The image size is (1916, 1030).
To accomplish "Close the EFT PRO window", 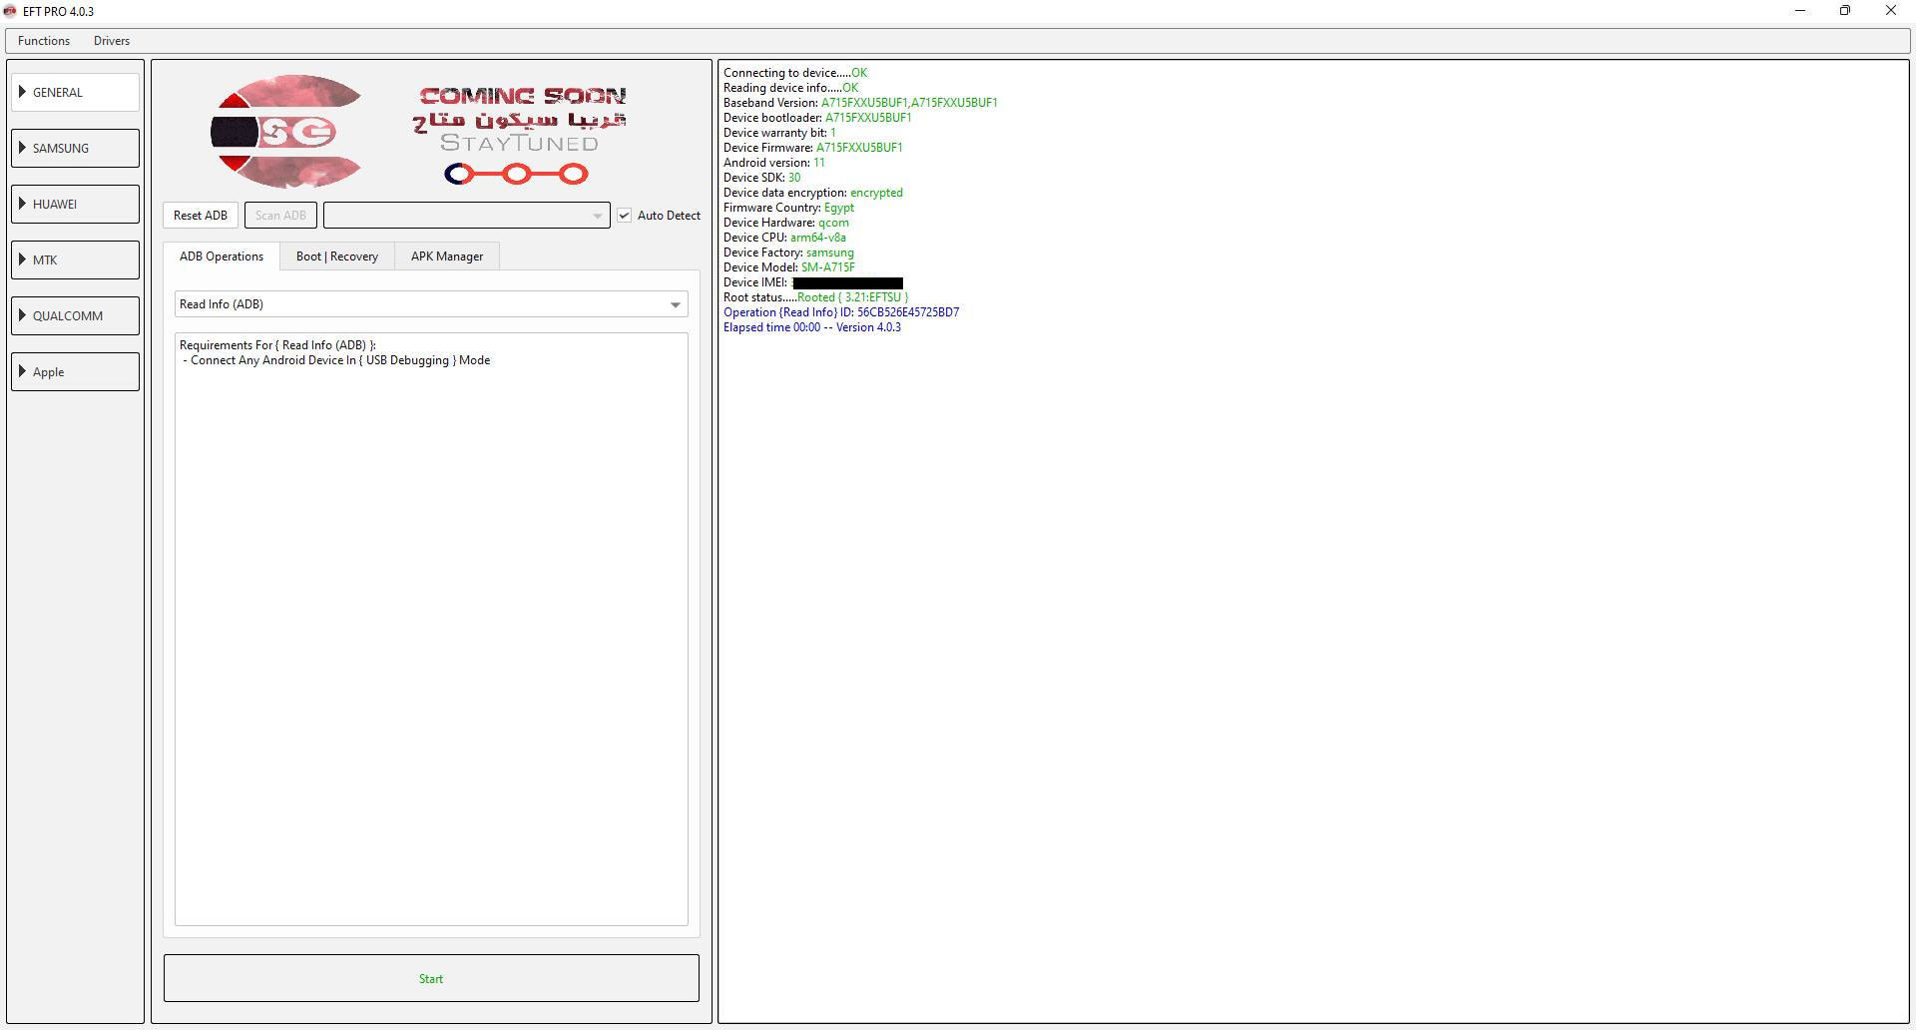I will click(x=1891, y=11).
